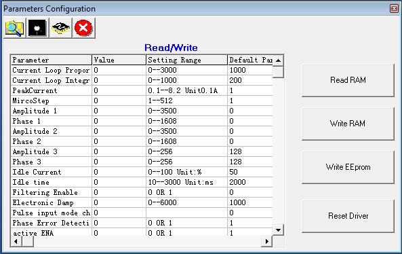The image size is (402, 254).
Task: Click the red X cancel toolbar icon
Action: (x=83, y=28)
